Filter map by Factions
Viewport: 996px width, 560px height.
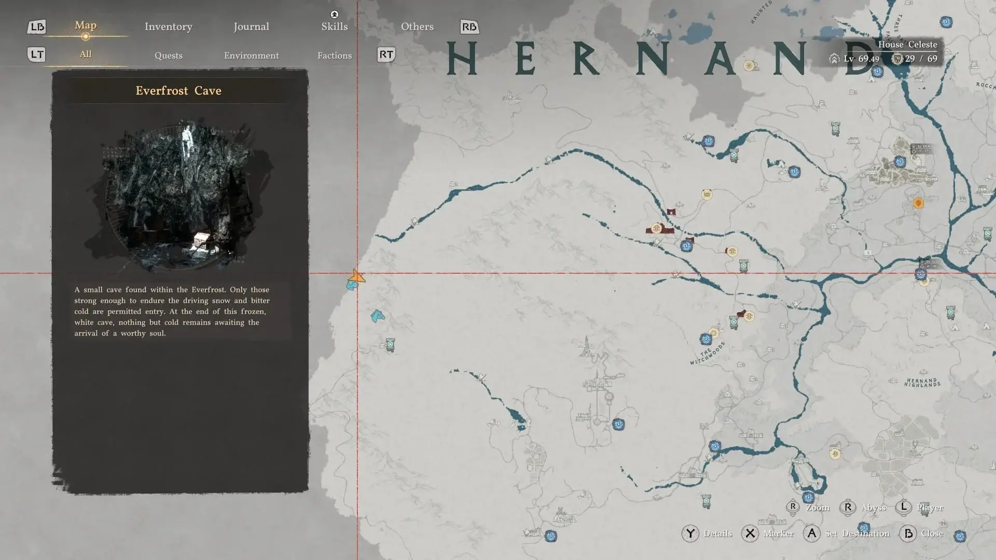point(335,55)
